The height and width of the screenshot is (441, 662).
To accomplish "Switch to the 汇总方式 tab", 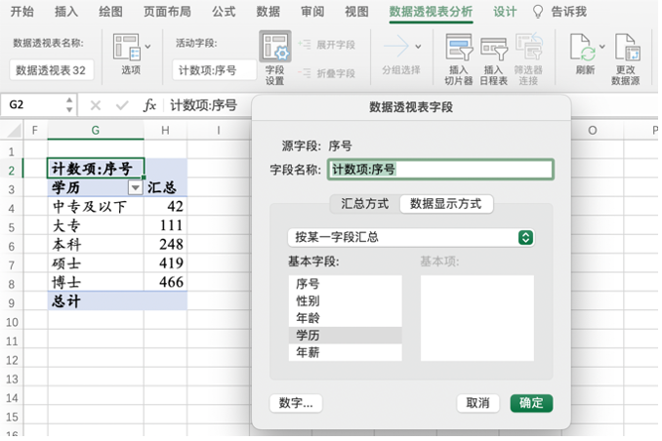I will point(364,204).
